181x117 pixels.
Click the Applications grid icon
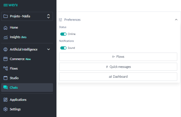[x=5, y=100]
